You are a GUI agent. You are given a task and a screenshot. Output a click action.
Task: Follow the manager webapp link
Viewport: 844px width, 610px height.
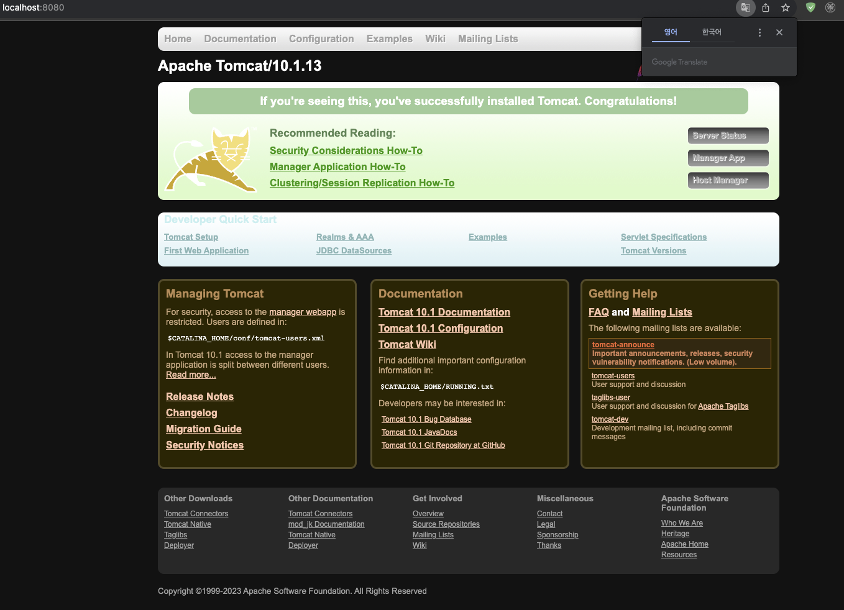(303, 312)
